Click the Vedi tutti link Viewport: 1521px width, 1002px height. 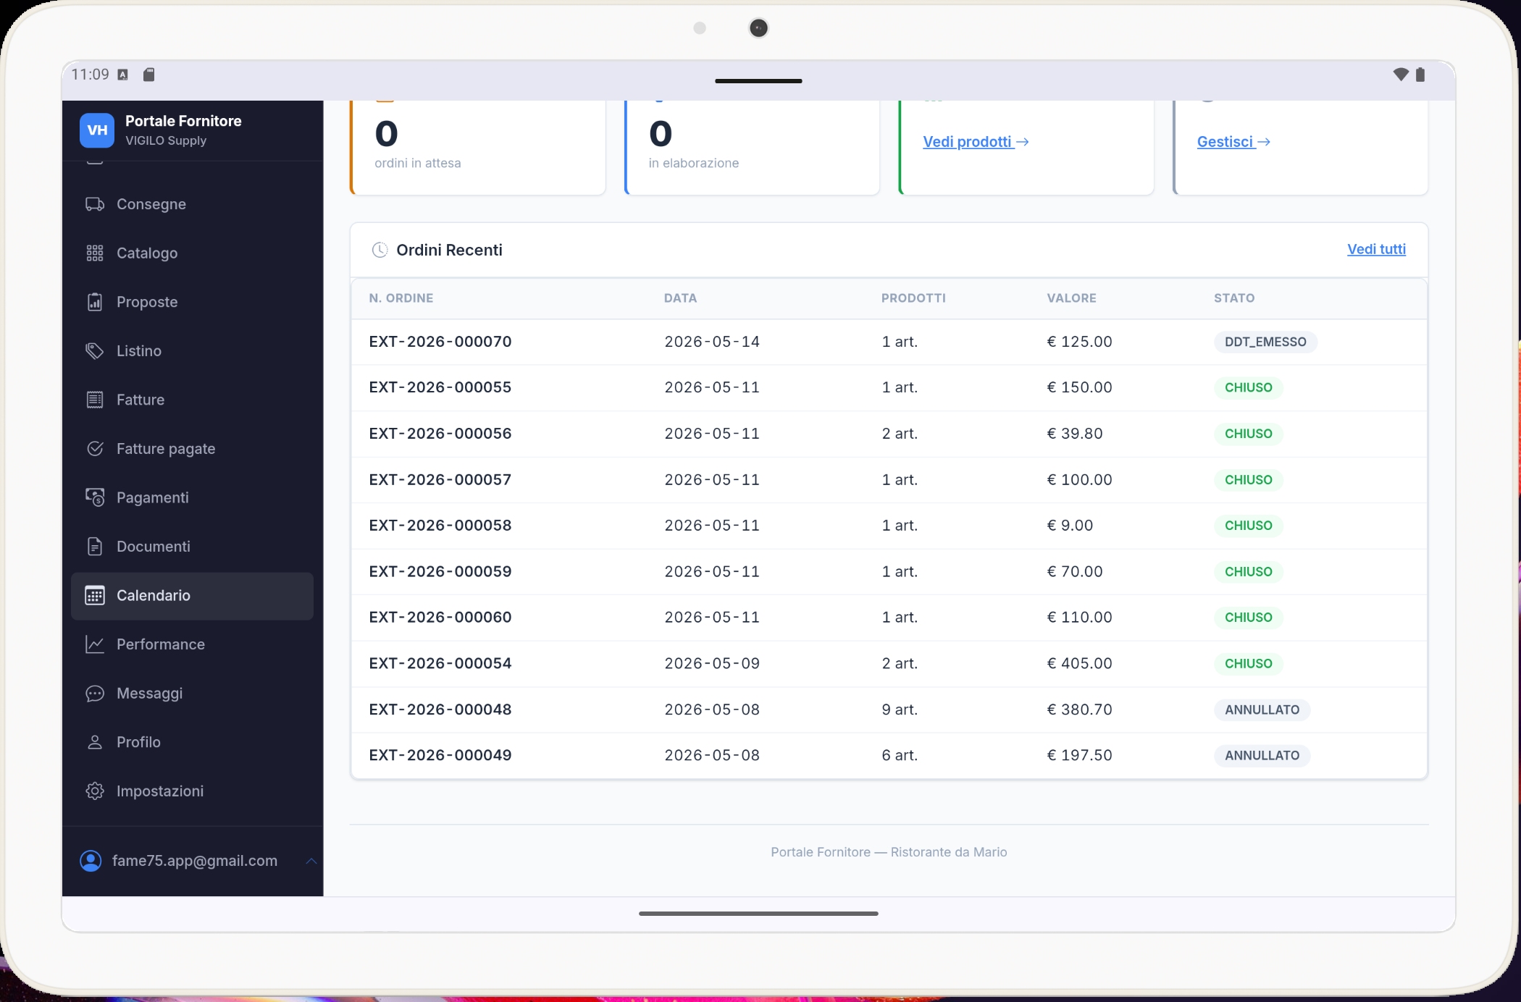[x=1376, y=249]
